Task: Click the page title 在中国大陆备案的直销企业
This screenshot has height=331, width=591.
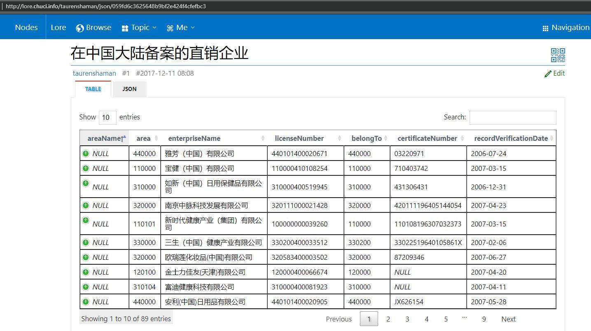Action: coord(159,53)
